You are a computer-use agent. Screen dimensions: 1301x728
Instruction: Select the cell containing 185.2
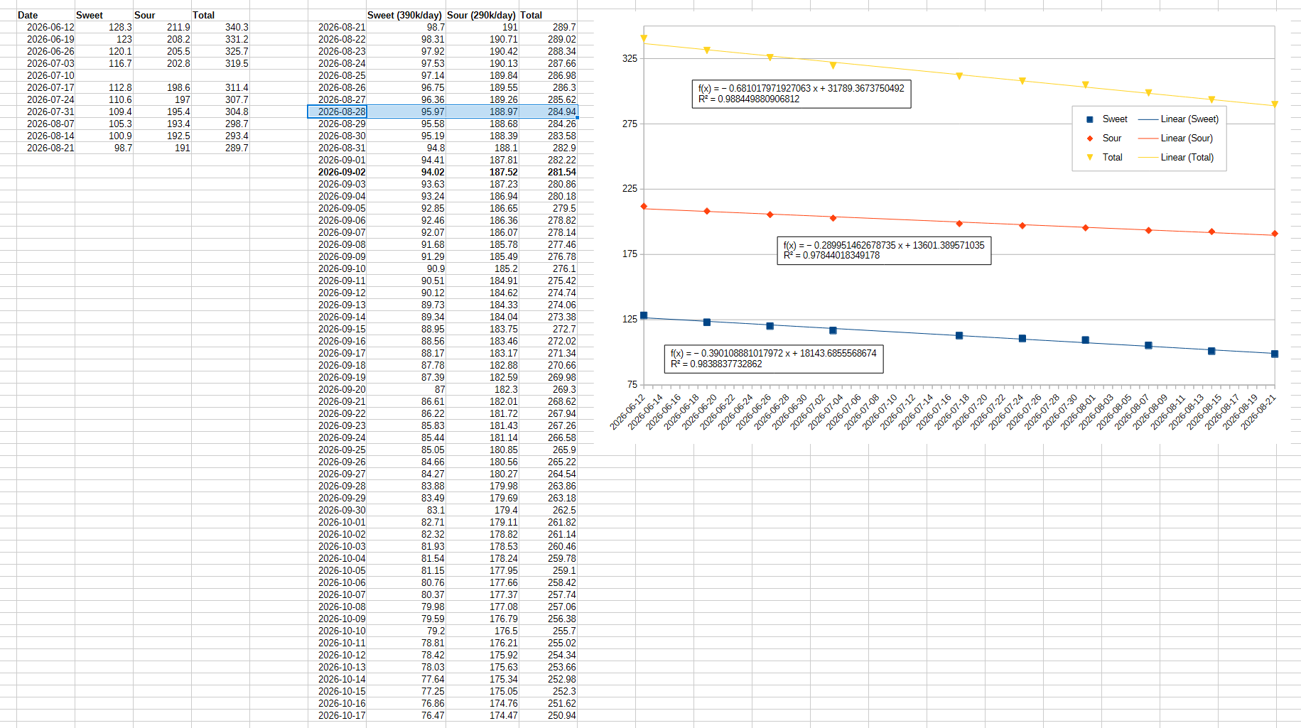[x=482, y=268]
